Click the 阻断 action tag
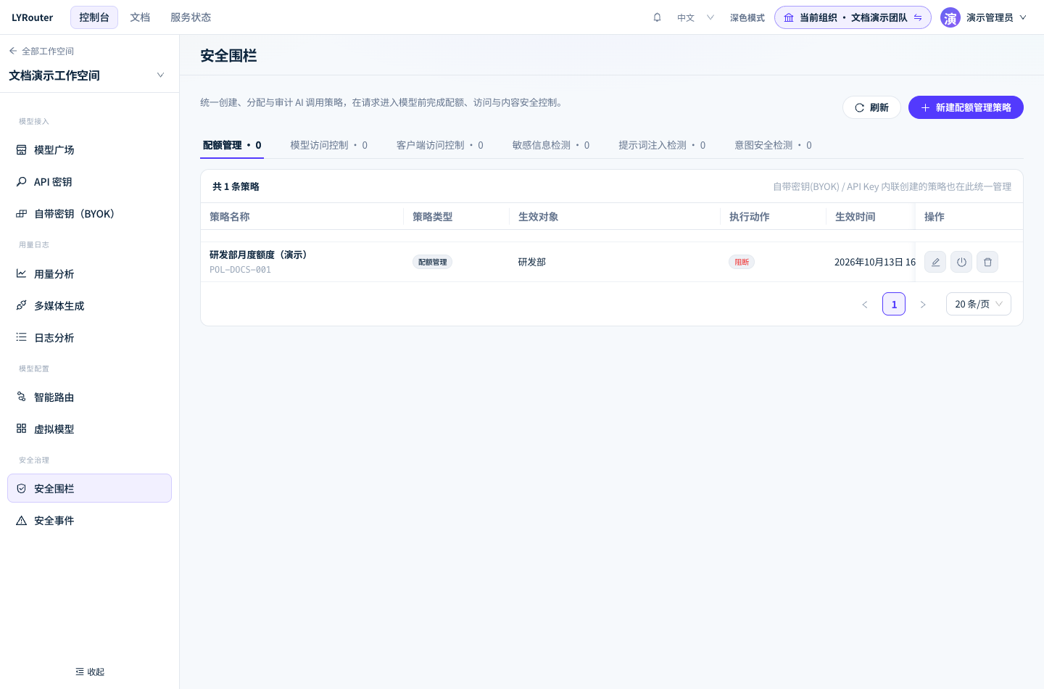The height and width of the screenshot is (689, 1044). 742,262
